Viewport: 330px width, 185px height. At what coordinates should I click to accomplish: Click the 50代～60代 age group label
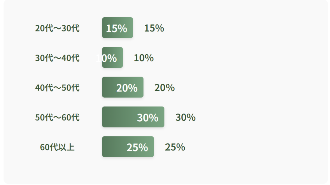click(57, 118)
